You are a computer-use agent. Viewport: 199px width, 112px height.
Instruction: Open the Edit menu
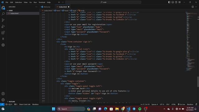click(12, 2)
